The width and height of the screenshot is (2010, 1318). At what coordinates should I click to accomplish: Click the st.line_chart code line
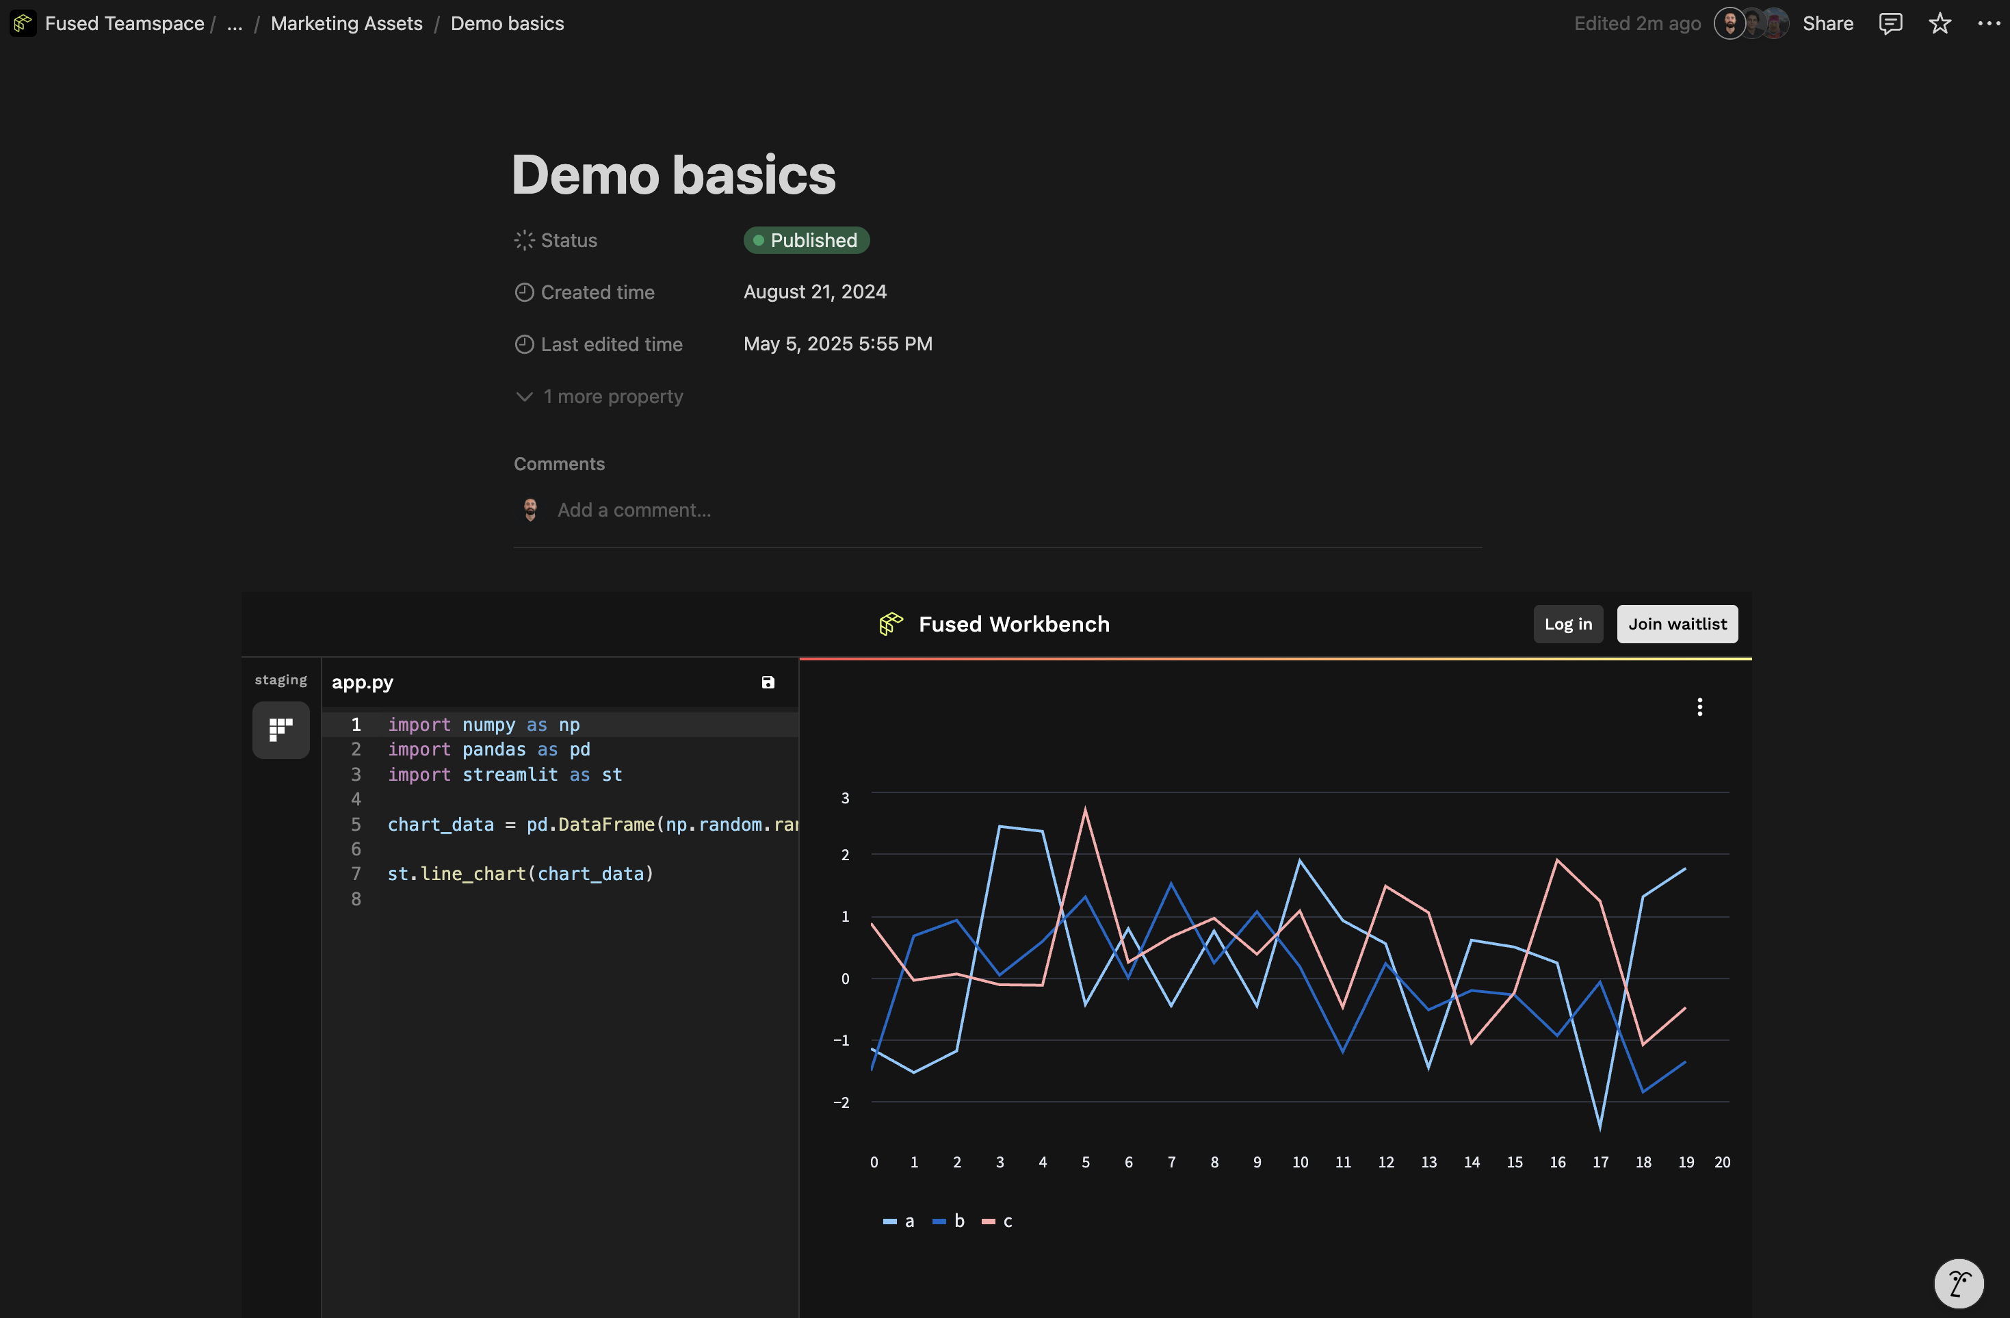click(520, 874)
